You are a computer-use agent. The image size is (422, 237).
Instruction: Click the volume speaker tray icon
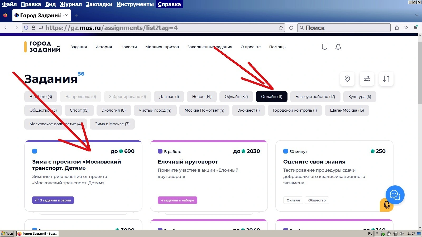point(401,234)
